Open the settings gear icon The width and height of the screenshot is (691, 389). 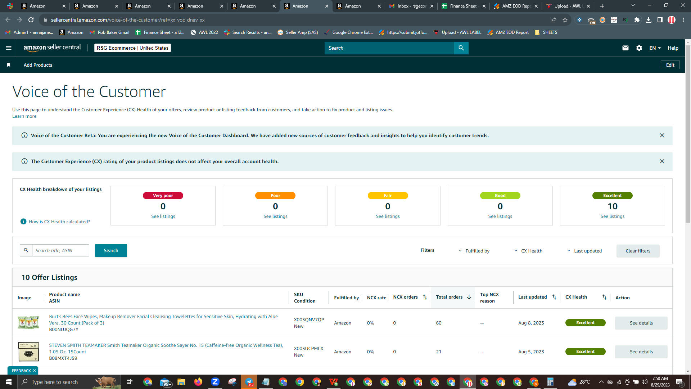click(639, 48)
